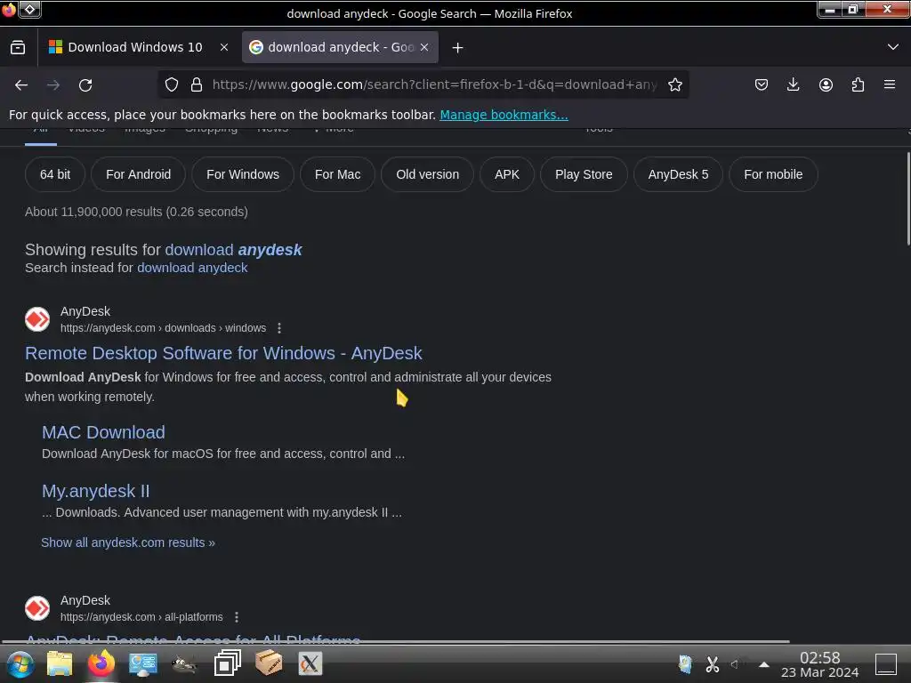Click the show desktop button
The image size is (911, 683).
(x=886, y=664)
